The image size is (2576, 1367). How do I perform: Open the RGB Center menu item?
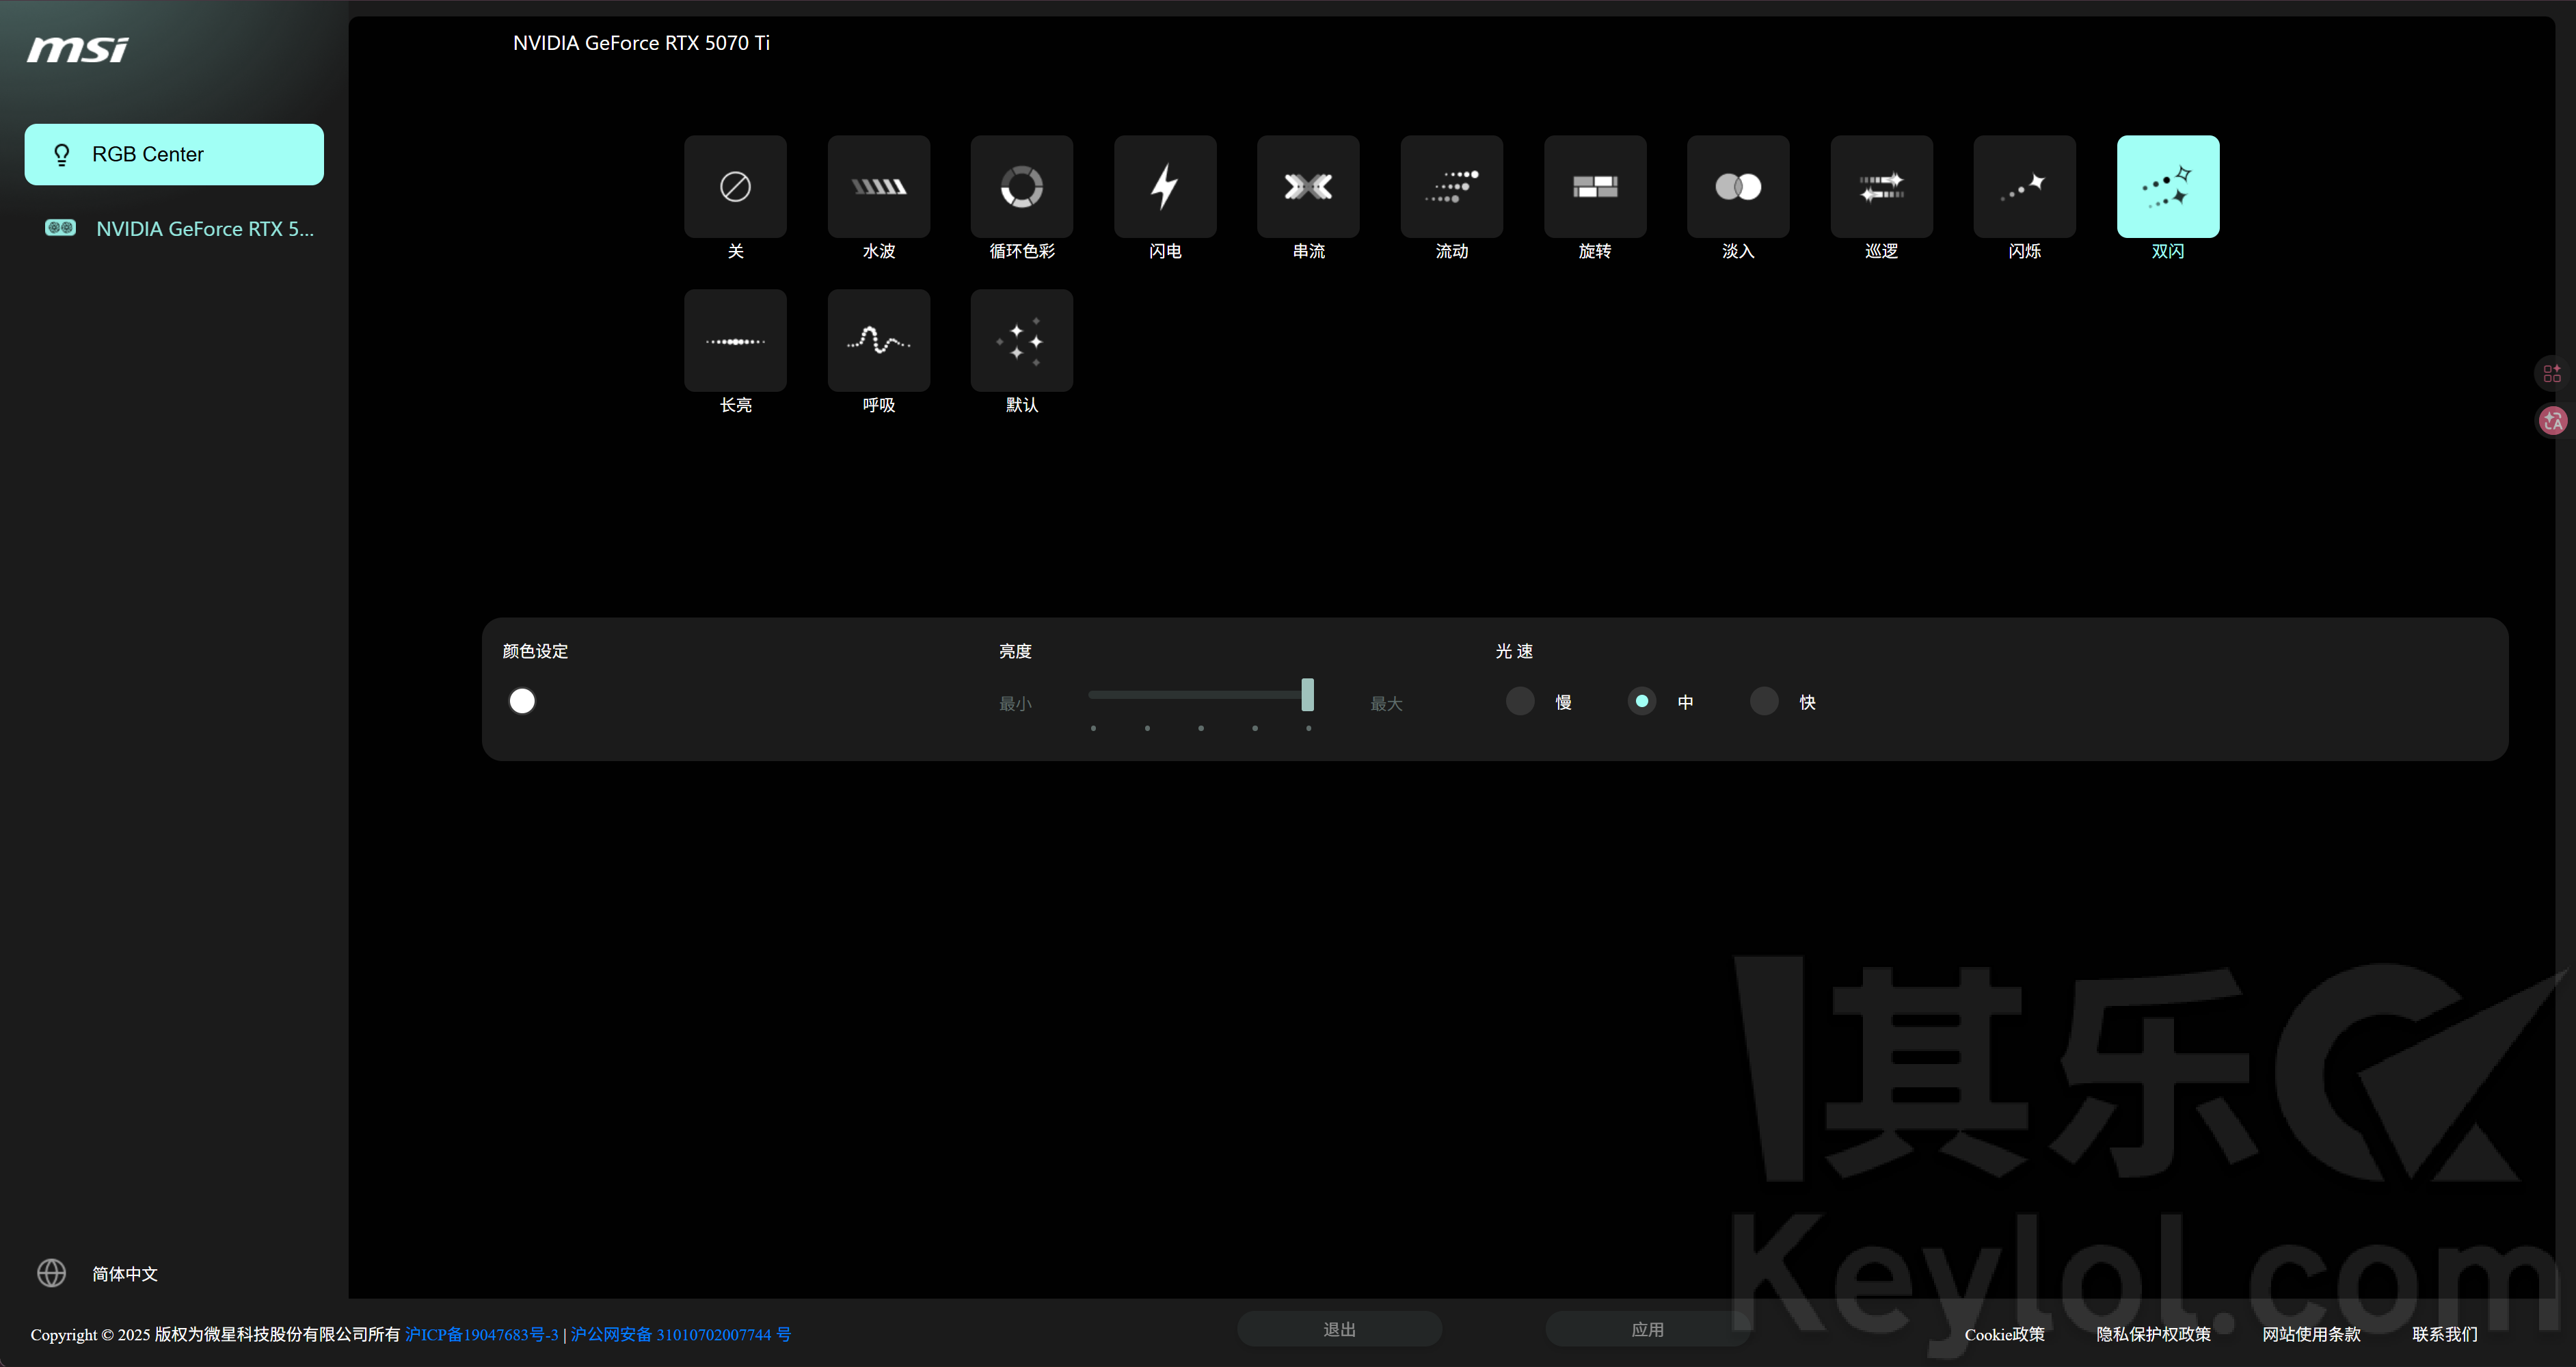coord(174,154)
